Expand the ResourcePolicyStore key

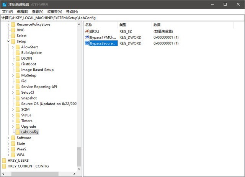click(8, 24)
